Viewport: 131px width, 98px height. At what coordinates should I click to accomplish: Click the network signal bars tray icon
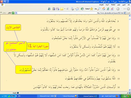pyautogui.click(x=9, y=96)
